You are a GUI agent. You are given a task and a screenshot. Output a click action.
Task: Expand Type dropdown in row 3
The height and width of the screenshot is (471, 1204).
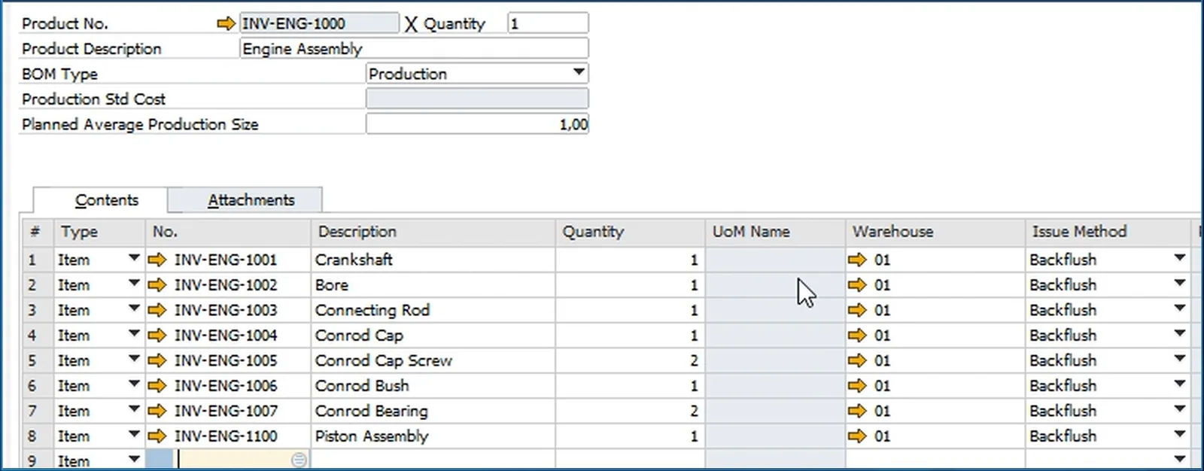pyautogui.click(x=134, y=309)
